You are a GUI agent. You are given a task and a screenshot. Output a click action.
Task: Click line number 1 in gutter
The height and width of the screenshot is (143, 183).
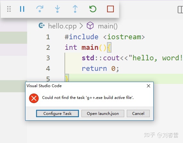click(48, 37)
